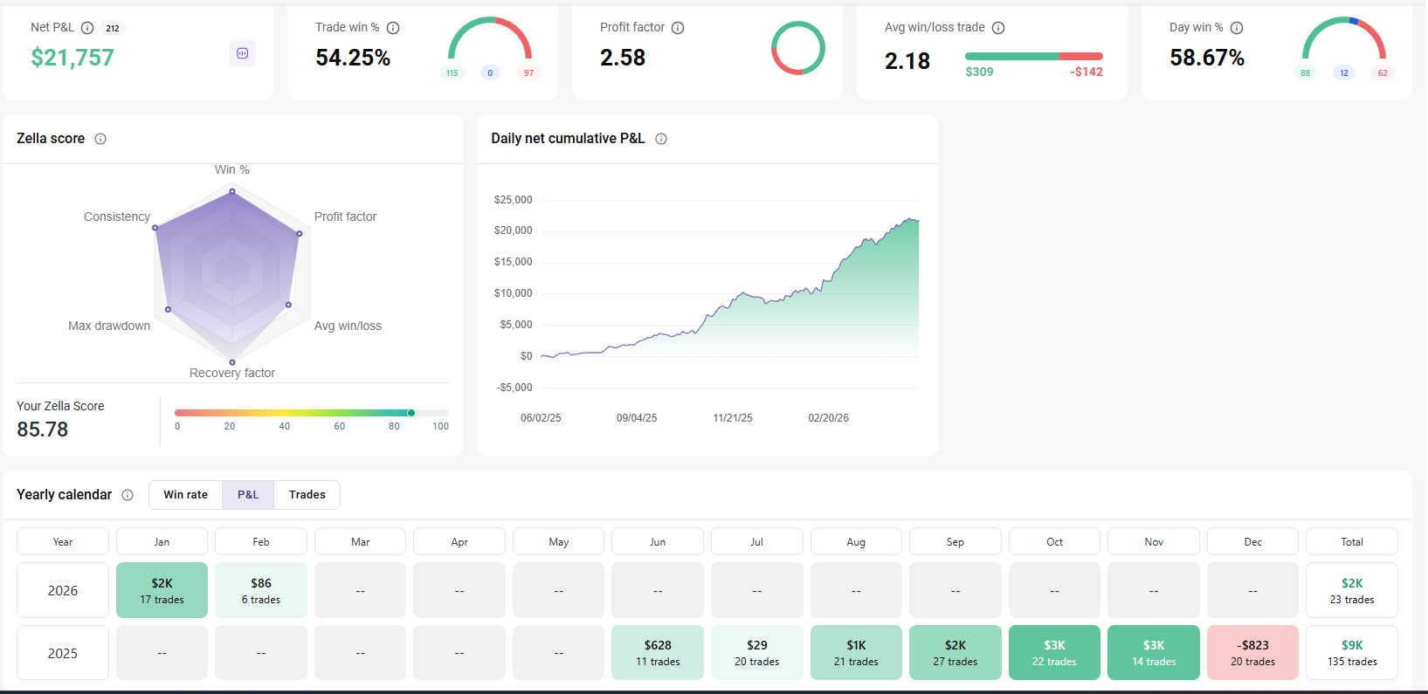Click the Dec column header

pos(1253,542)
